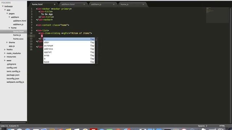This screenshot has width=232, height=130.
Task: Open webpack.config.js file
Action: pos(15,82)
